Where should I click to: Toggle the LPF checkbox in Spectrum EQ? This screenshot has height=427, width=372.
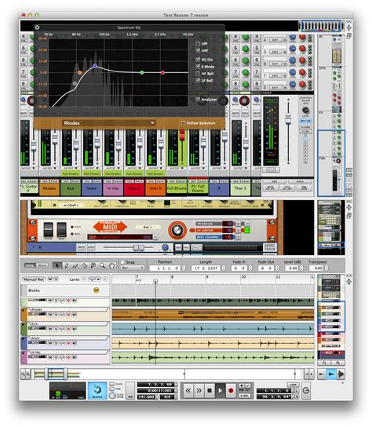coord(198,44)
